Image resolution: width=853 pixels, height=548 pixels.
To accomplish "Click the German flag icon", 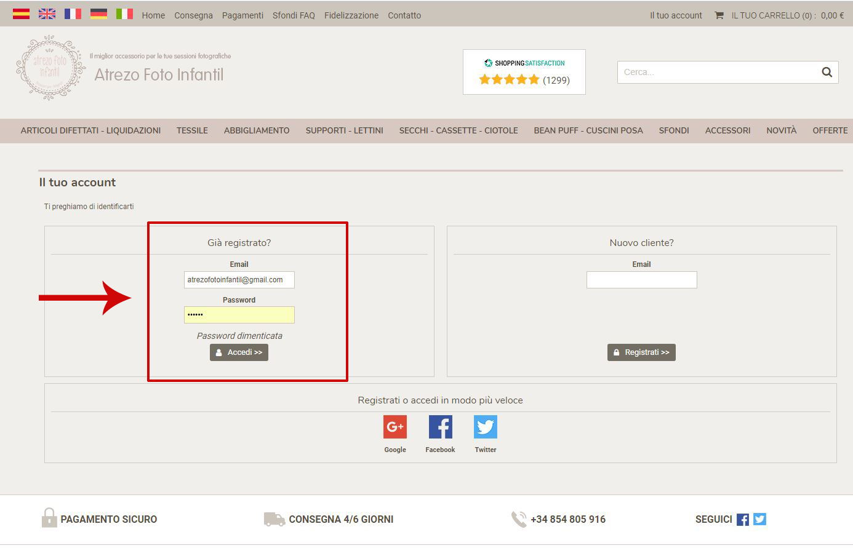I will click(x=98, y=14).
